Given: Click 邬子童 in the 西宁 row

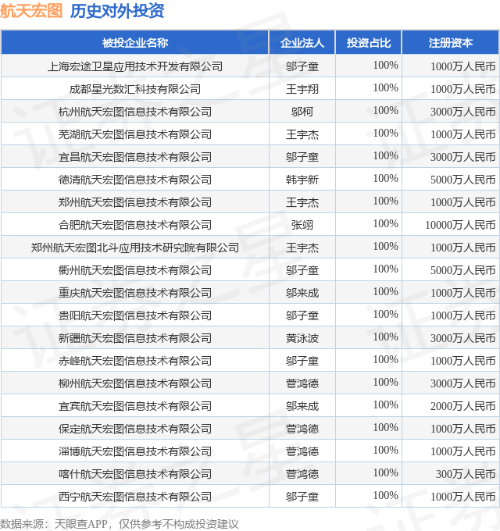Looking at the screenshot, I should 302,497.
